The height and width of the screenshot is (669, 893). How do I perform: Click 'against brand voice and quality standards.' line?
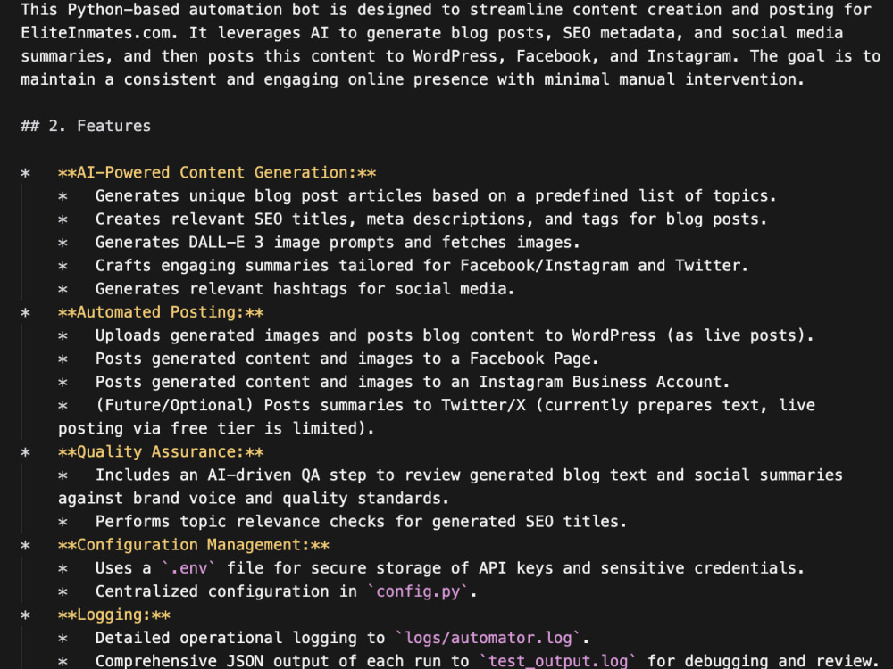click(x=254, y=499)
